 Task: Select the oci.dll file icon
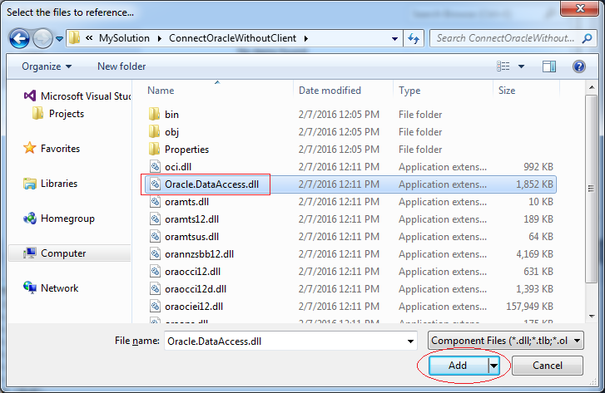[x=155, y=166]
